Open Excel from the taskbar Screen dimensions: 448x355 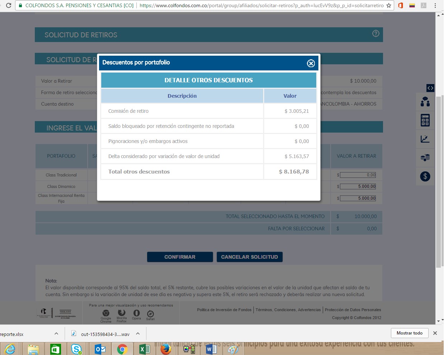coord(144,349)
